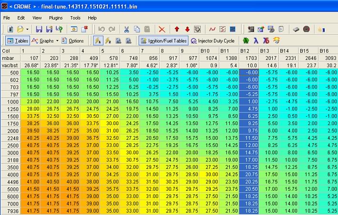Click the notepad document icon
Image resolution: width=338 pixels, height=215 pixels.
281,29
